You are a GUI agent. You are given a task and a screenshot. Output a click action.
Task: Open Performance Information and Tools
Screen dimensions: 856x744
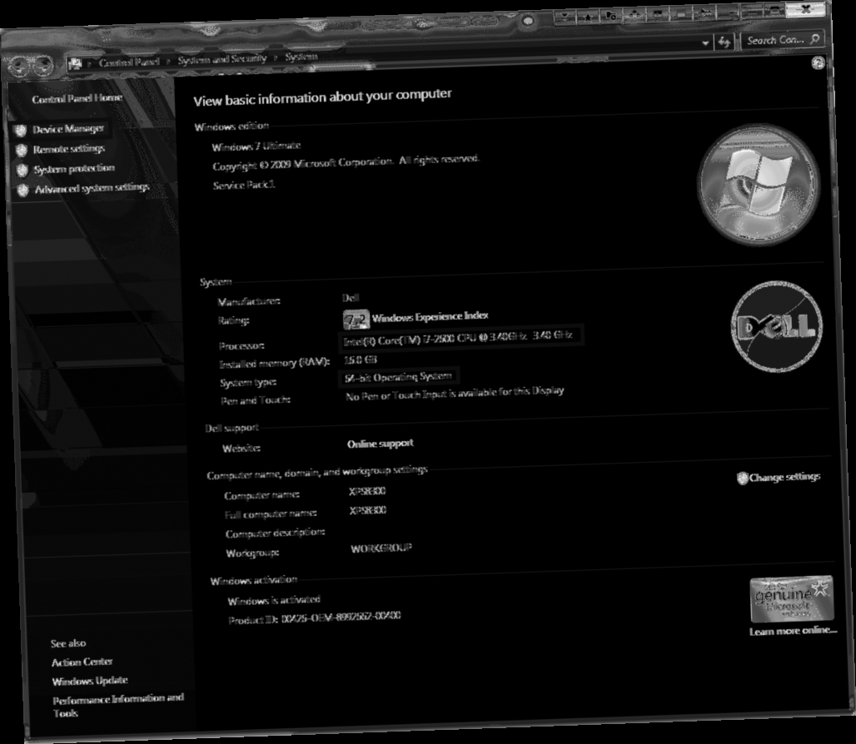click(x=118, y=706)
